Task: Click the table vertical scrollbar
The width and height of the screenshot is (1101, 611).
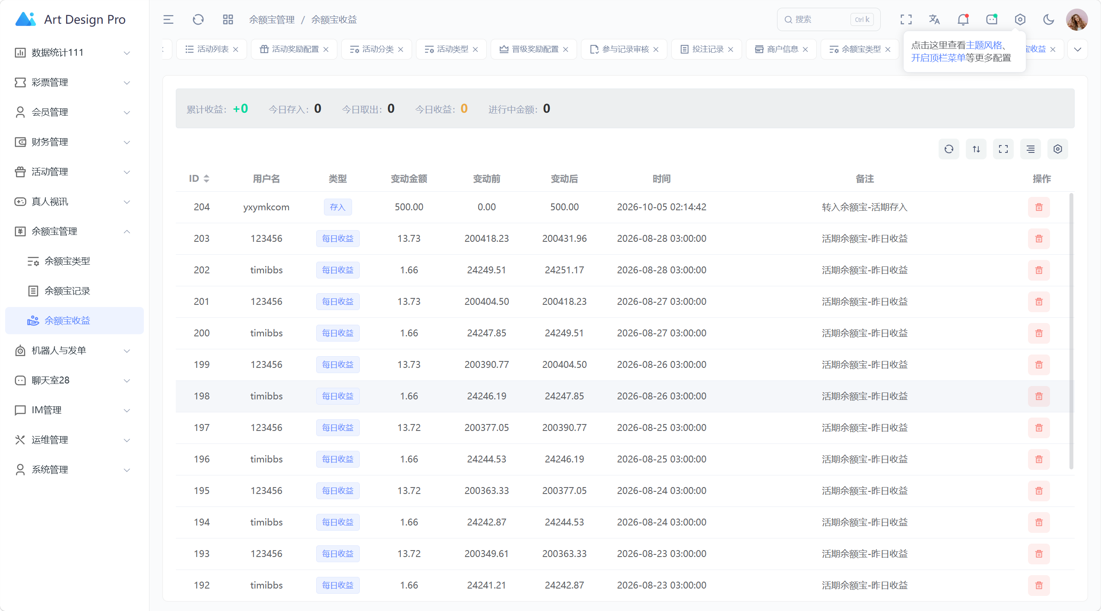Action: (1071, 331)
